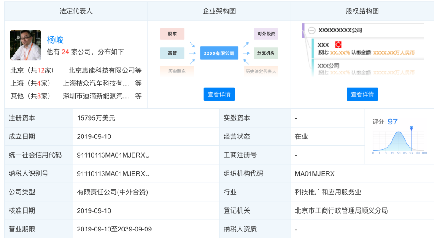Click the 工商注册号 label cell
437x238 pixels.
click(255, 155)
